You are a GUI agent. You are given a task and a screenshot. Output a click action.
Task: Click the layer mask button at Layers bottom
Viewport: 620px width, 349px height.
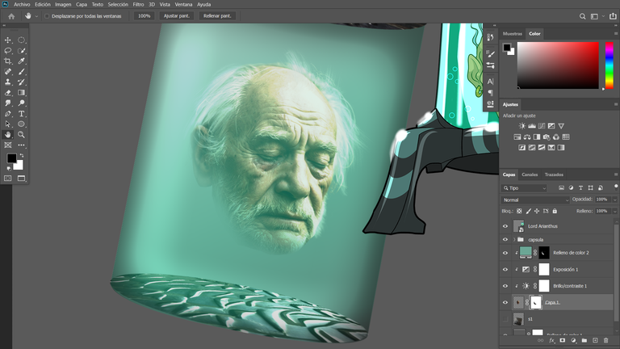[562, 340]
